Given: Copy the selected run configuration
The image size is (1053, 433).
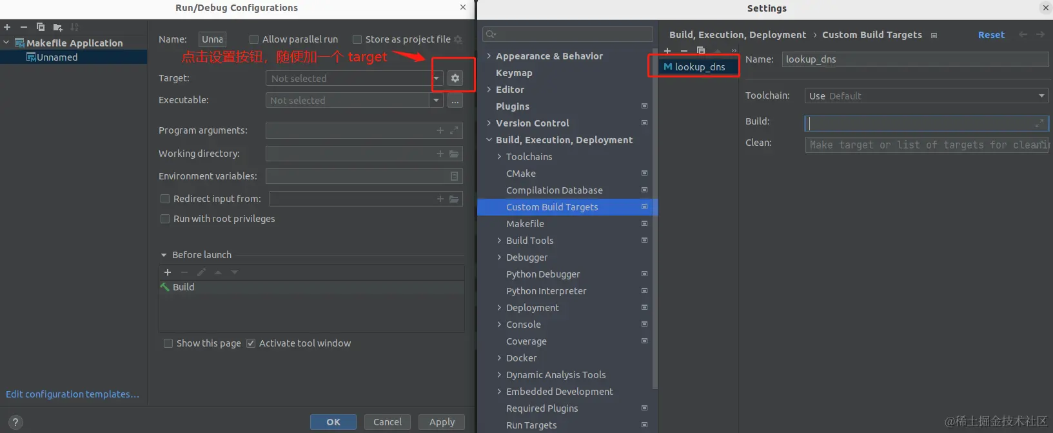Looking at the screenshot, I should (41, 27).
